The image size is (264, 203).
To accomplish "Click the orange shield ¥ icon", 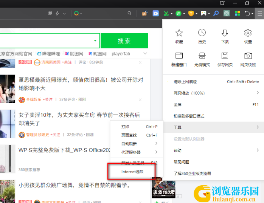I will [x=191, y=13].
